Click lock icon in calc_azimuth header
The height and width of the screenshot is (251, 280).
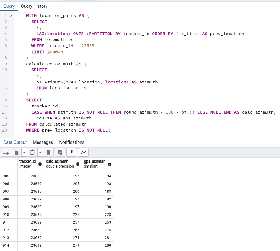(x=78, y=164)
